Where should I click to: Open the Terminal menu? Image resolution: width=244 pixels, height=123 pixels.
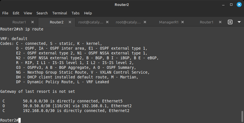coord(60,13)
